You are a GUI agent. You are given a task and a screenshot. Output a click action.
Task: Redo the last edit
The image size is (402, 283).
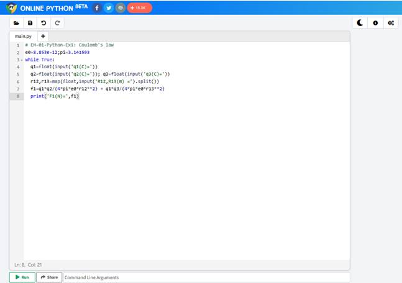pos(57,23)
